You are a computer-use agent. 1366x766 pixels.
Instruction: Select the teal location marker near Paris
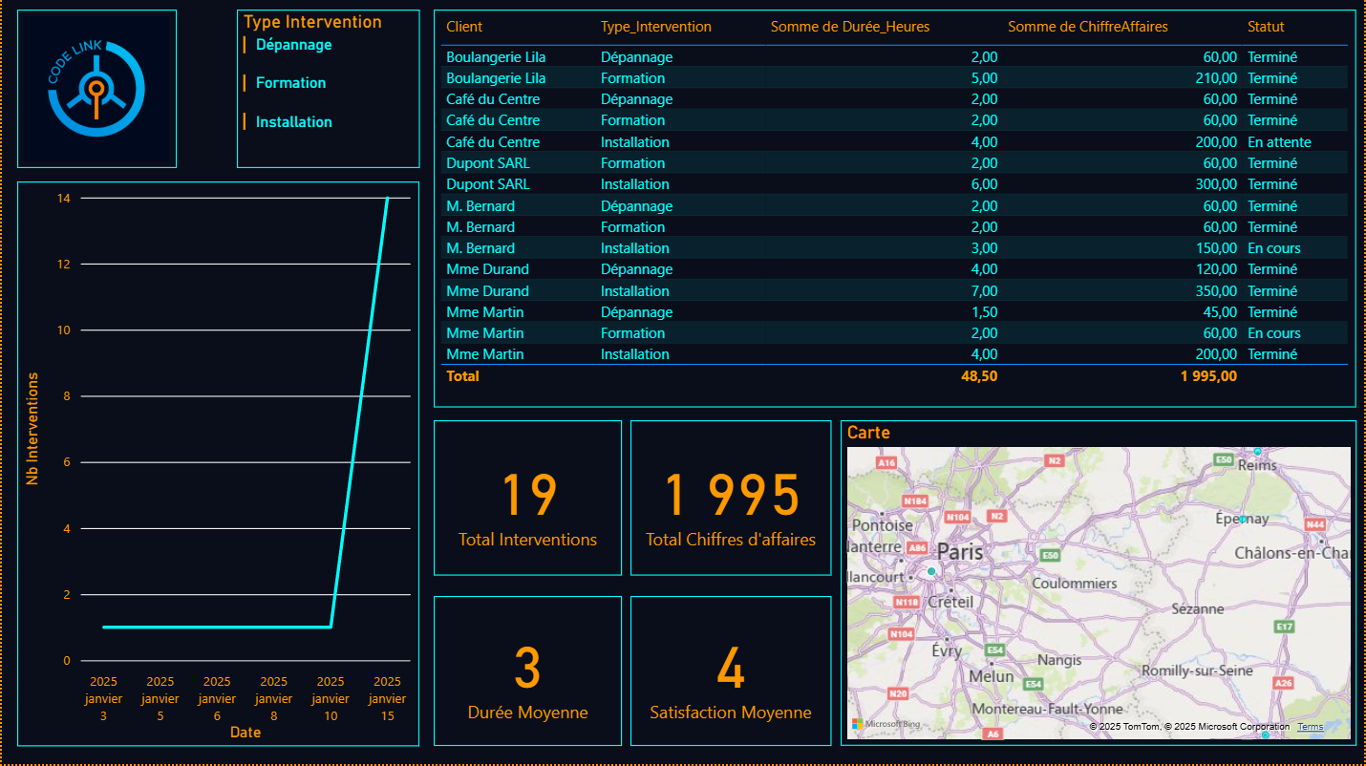[931, 571]
